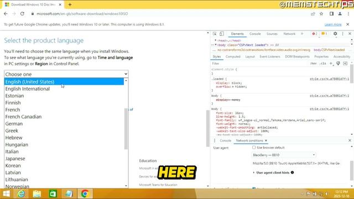This screenshot has height=199, width=354.
Task: Switch to the Network tab
Action: (x=289, y=34)
